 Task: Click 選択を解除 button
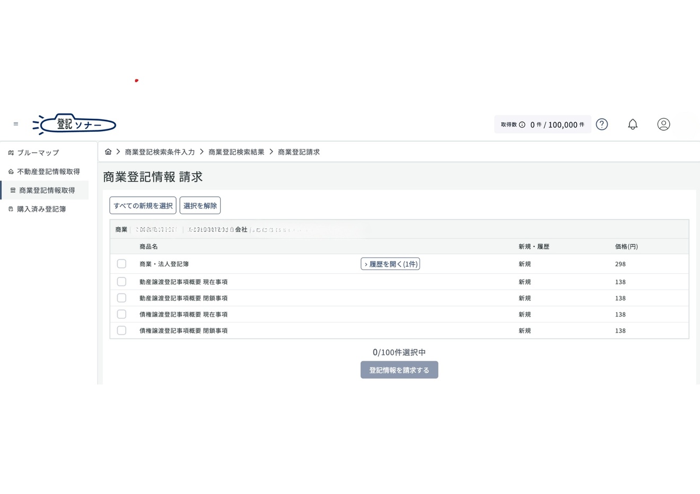[200, 205]
